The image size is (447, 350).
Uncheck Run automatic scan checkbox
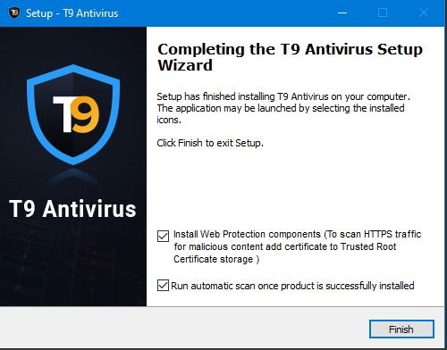point(163,285)
